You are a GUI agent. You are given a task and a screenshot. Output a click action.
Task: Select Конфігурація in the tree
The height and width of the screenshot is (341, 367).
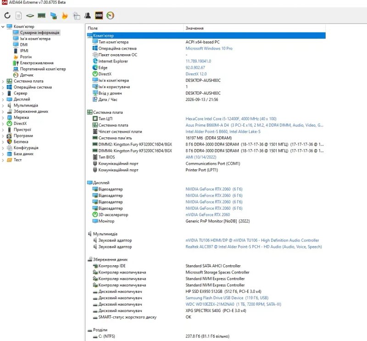point(26,148)
